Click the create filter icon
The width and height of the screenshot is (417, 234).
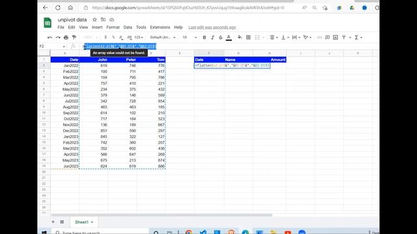click(344, 38)
